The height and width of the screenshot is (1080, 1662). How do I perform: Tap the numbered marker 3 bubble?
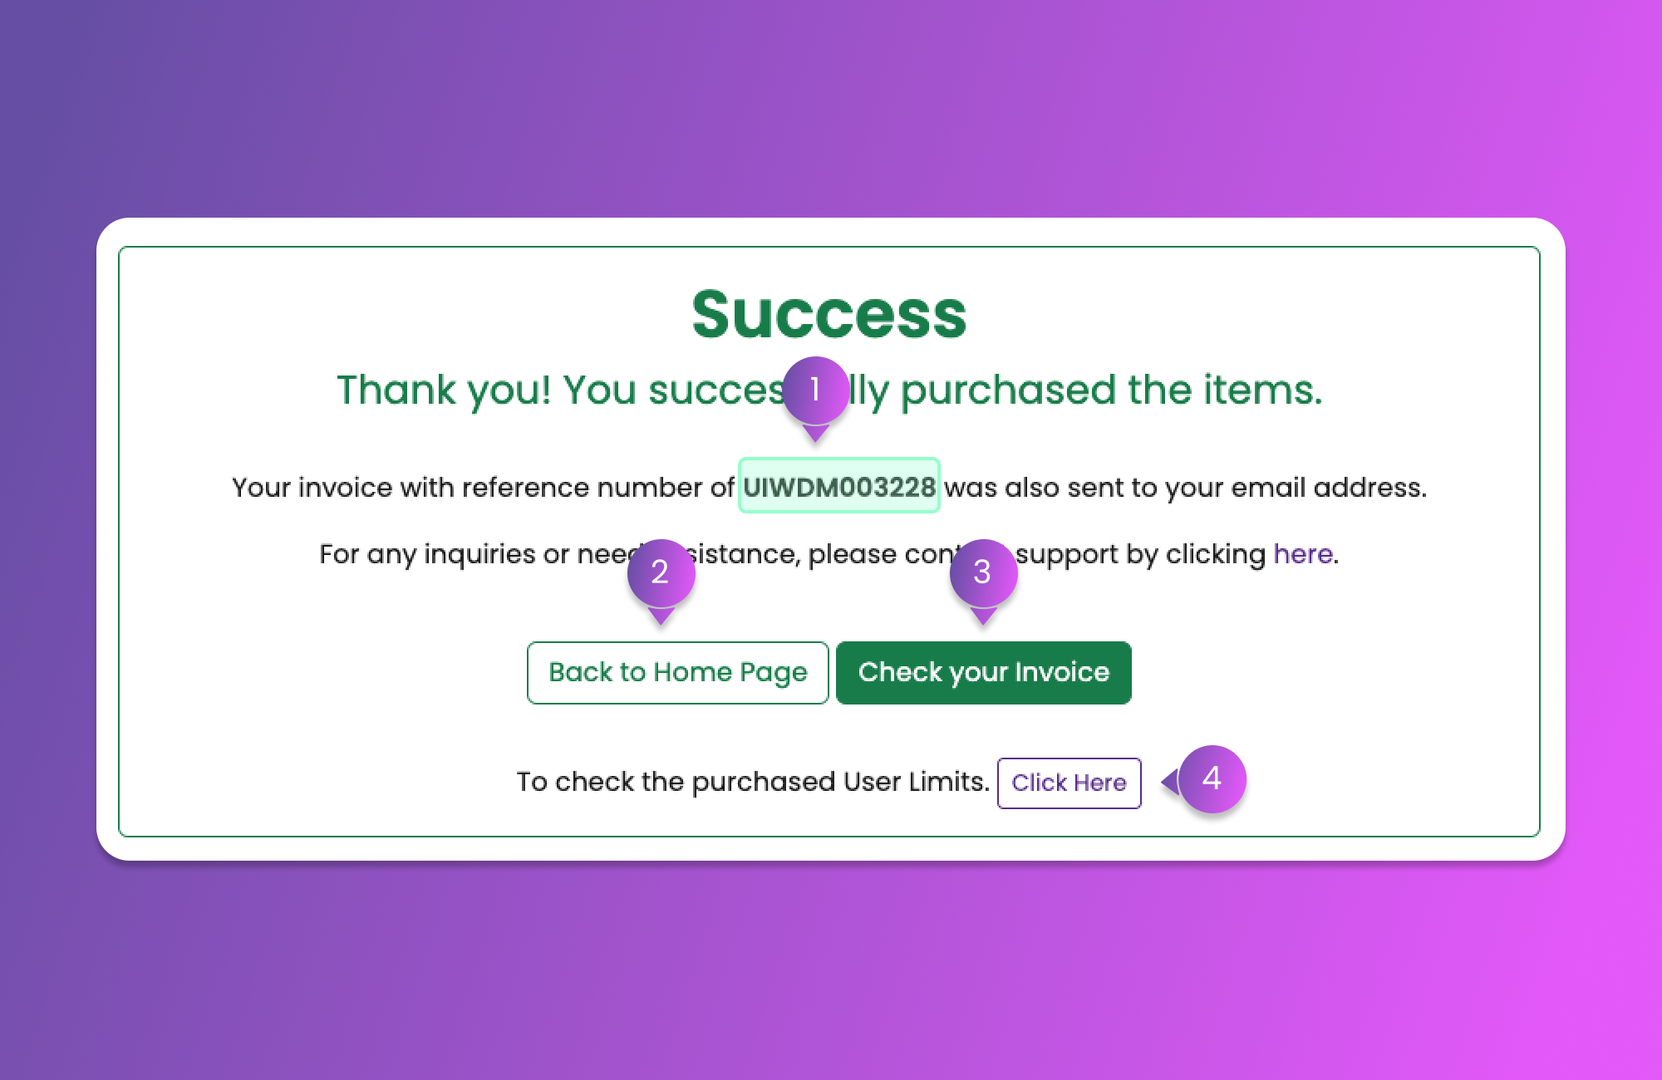[x=983, y=572]
